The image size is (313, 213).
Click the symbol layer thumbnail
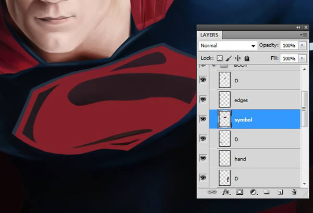(x=224, y=119)
